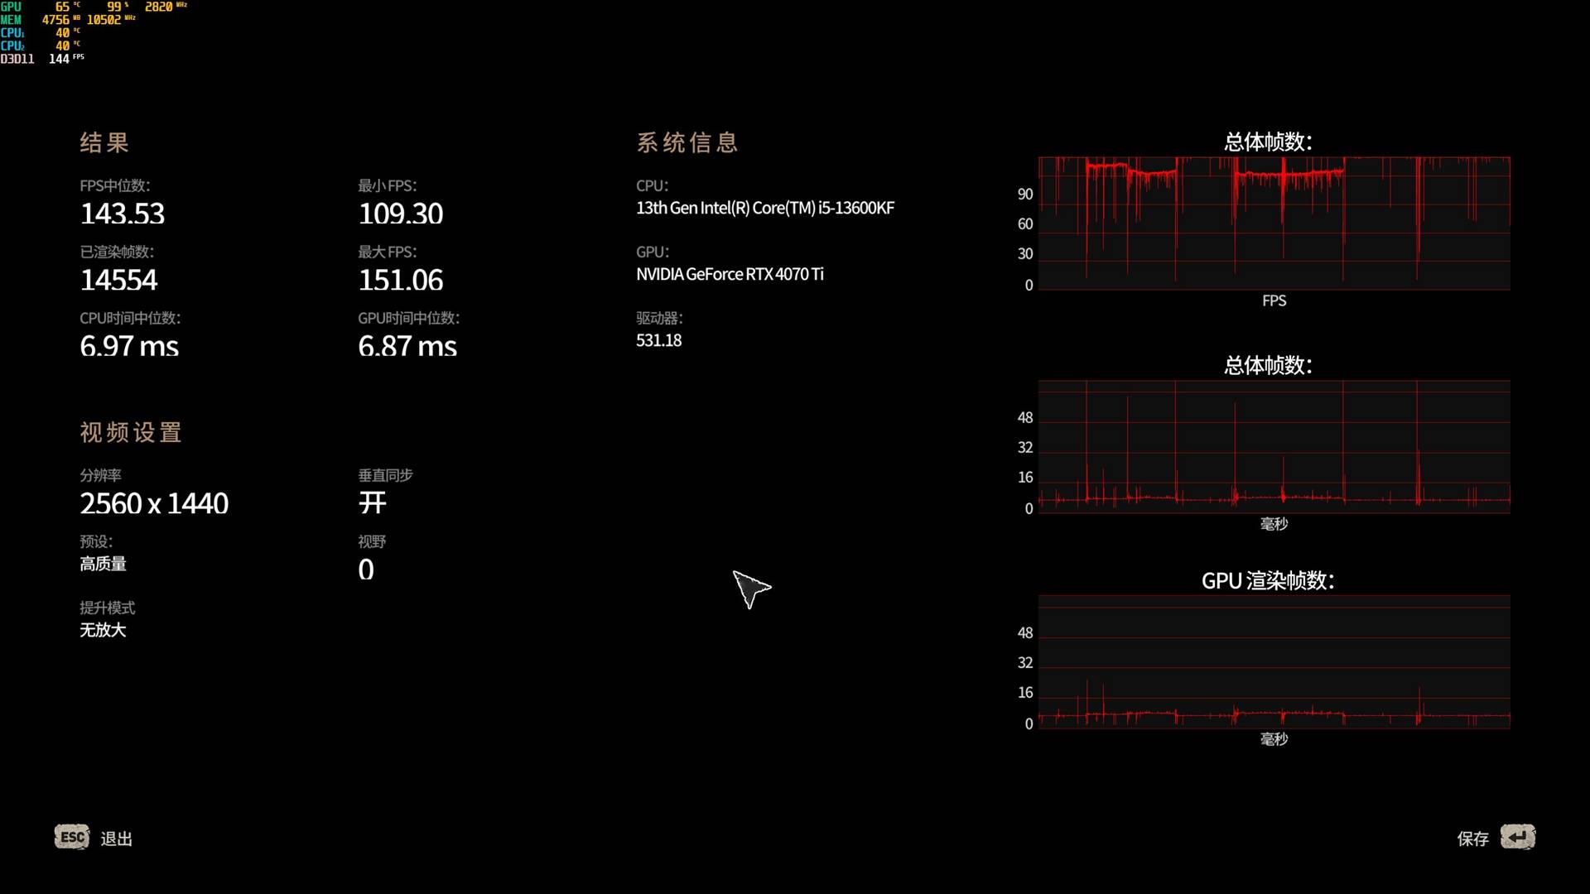Click the overall FPS graph
Screen dimensions: 1590x894
(x=1274, y=223)
